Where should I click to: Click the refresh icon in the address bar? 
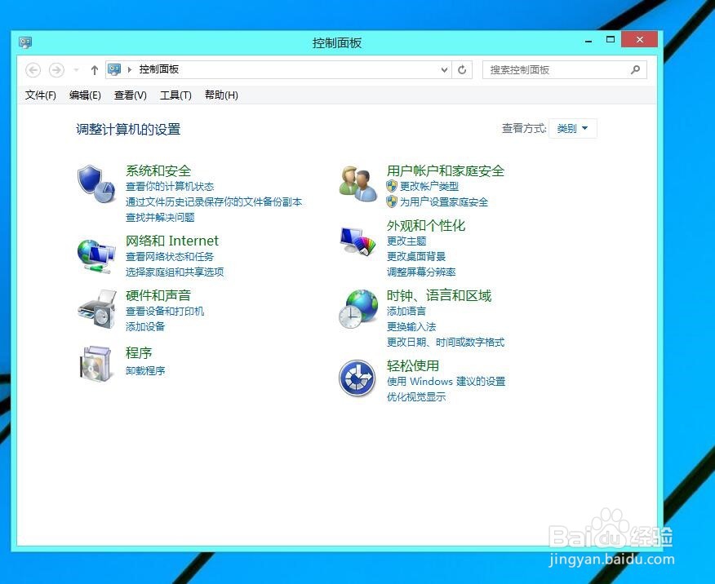click(462, 69)
